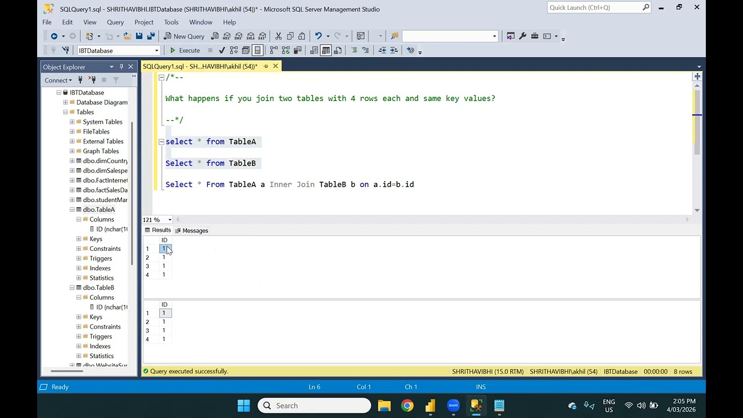Pin the Object Explorer panel

pos(121,67)
